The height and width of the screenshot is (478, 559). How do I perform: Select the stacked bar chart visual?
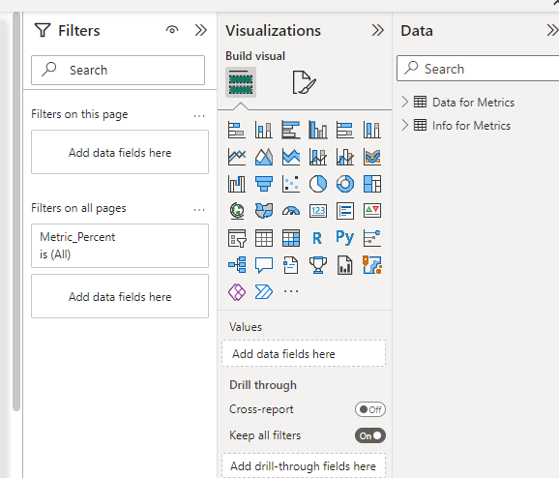pyautogui.click(x=237, y=130)
